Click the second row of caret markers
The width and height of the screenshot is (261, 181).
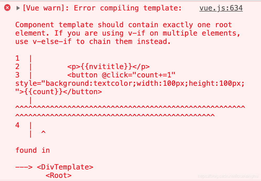(115, 116)
